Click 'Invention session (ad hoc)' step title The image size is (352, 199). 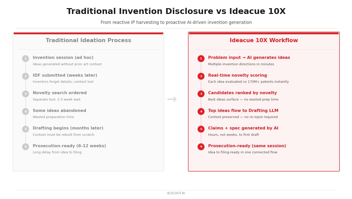point(63,58)
